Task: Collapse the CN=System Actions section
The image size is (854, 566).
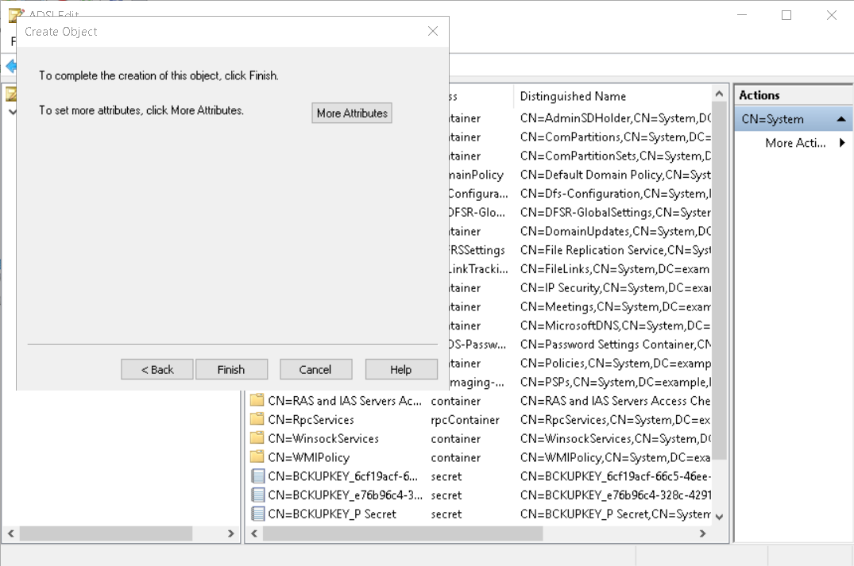Action: (840, 119)
